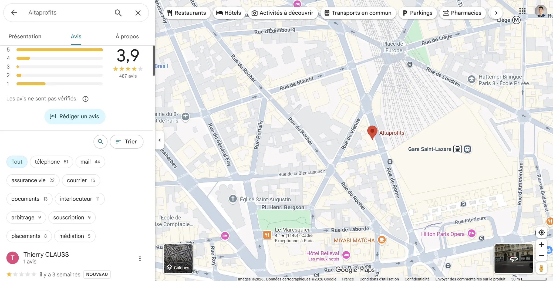Click the Thierry CLAUSS reviewer name
The image size is (553, 281).
46,255
